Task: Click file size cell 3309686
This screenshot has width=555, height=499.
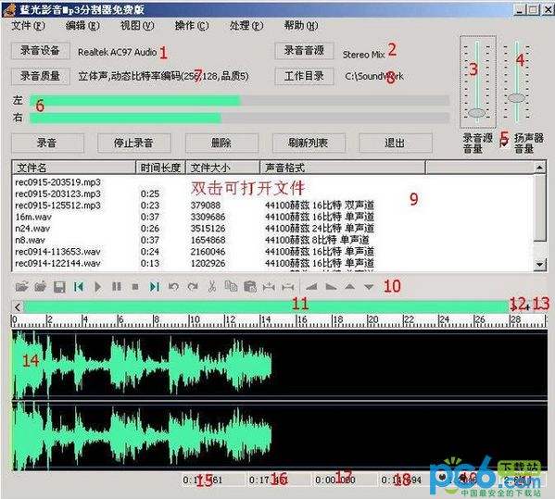Action: point(208,217)
